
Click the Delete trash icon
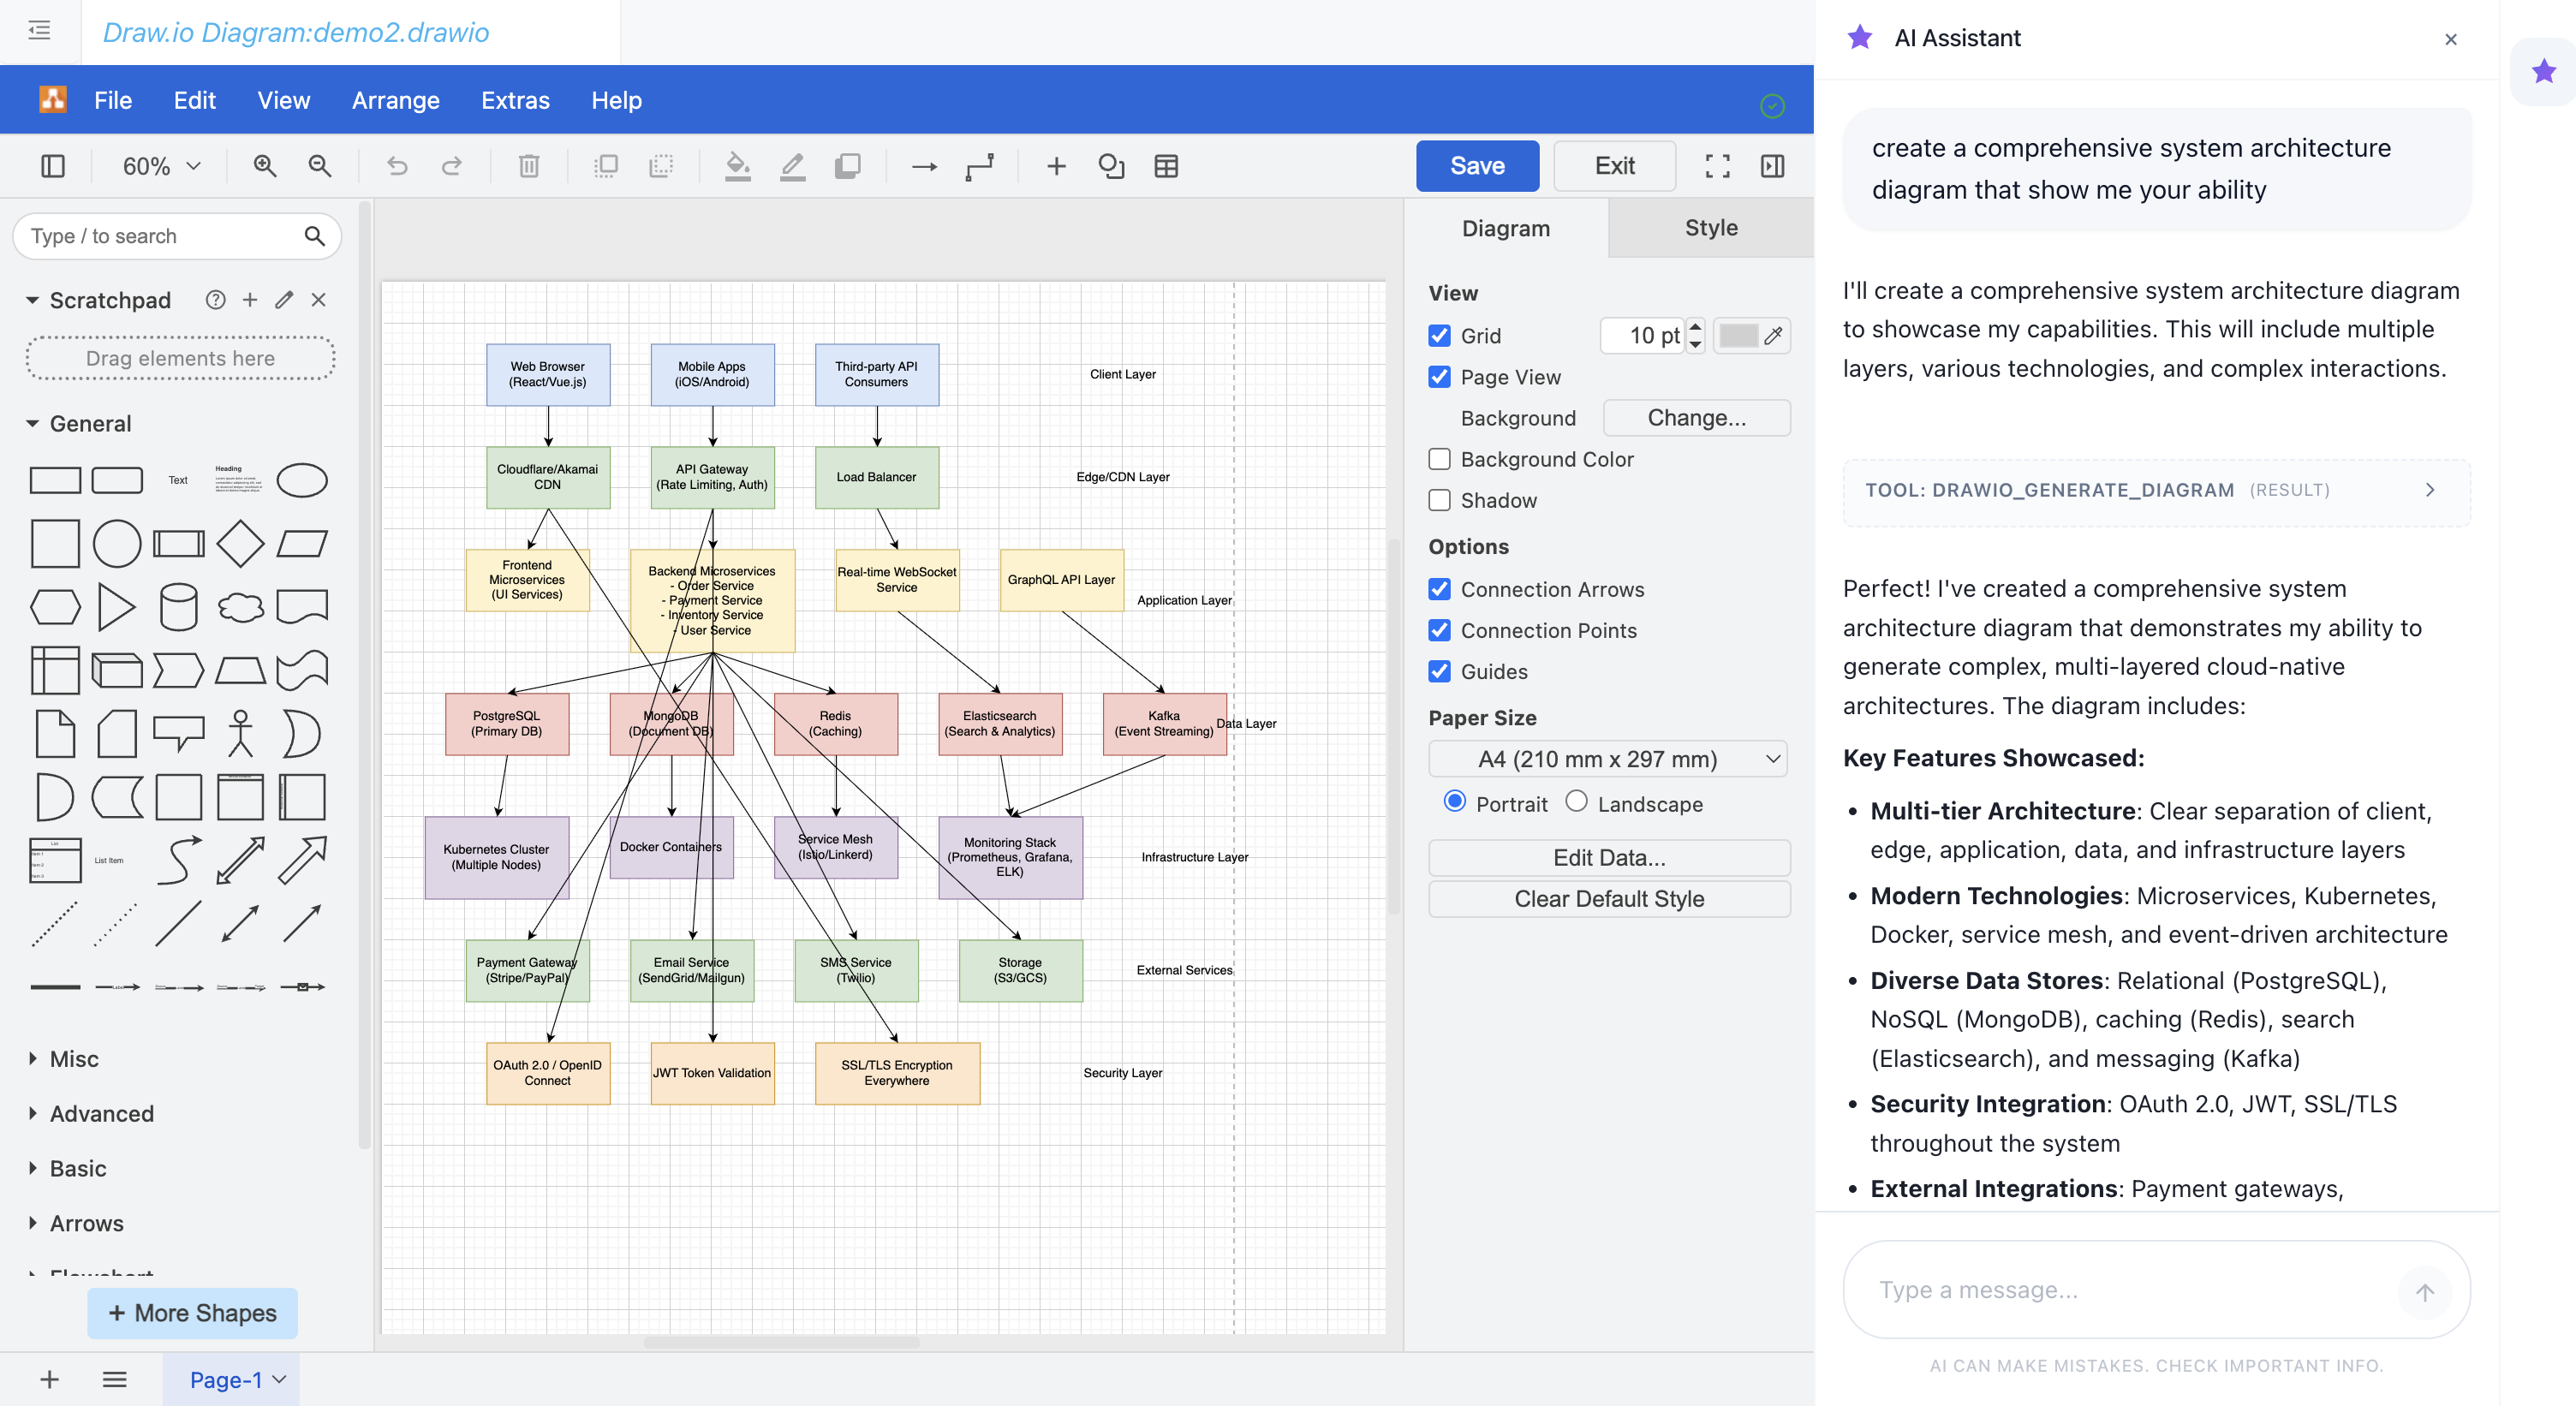tap(529, 166)
